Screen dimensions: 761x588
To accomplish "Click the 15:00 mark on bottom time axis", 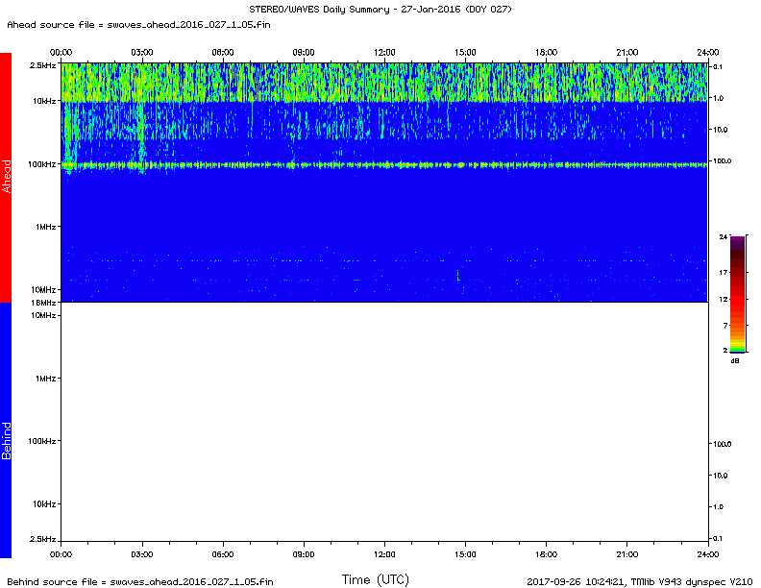I will click(x=465, y=554).
